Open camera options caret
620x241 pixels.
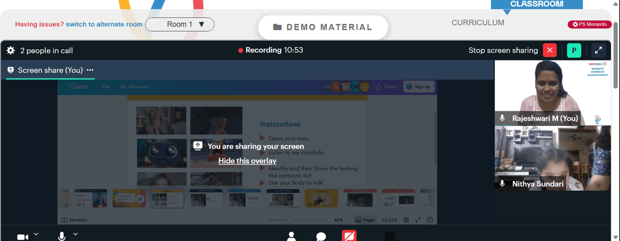pos(36,234)
